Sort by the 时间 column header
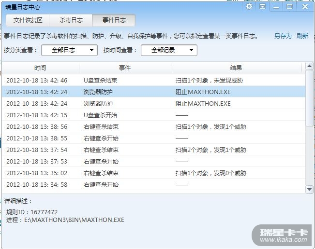The height and width of the screenshot is (249, 315). 40,68
